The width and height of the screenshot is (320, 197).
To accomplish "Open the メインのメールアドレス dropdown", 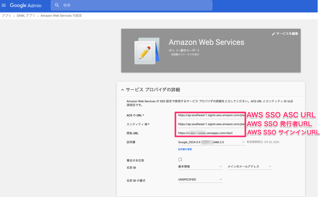I will pyautogui.click(x=250, y=167).
